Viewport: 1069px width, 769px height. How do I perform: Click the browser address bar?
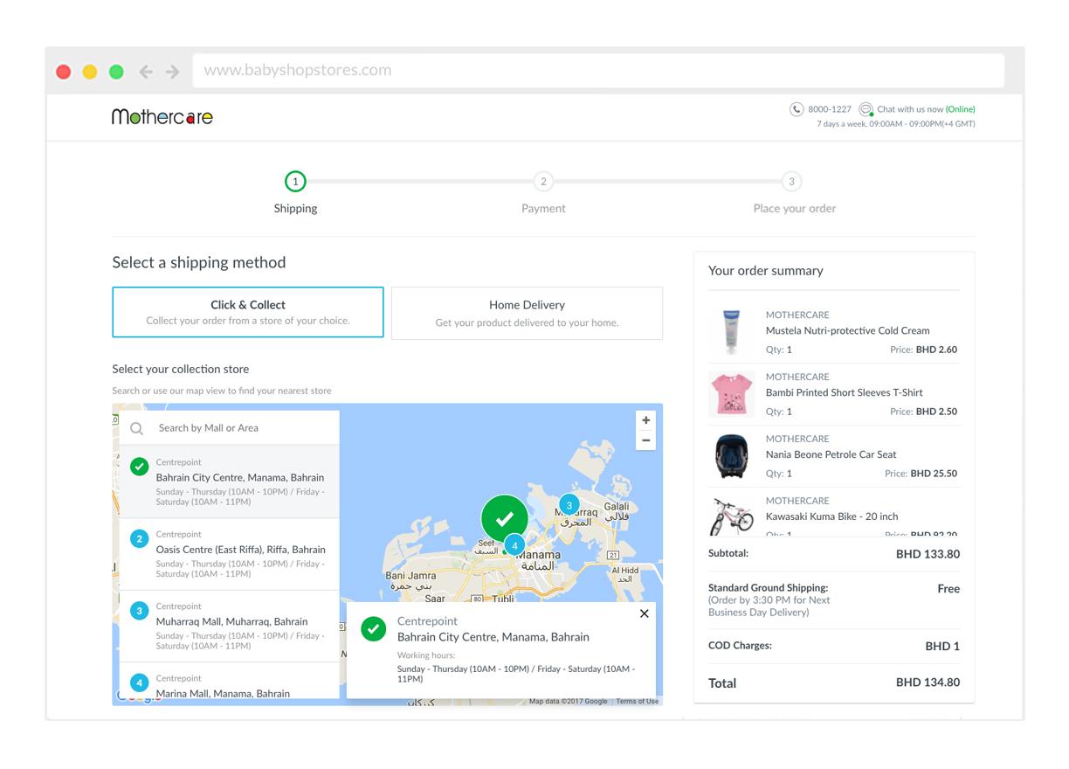598,71
